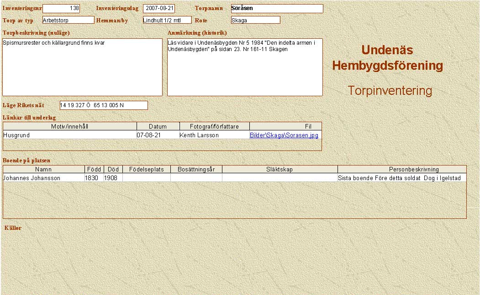
Task: Click the Torpnamn field containing Söråsen
Action: [277, 9]
